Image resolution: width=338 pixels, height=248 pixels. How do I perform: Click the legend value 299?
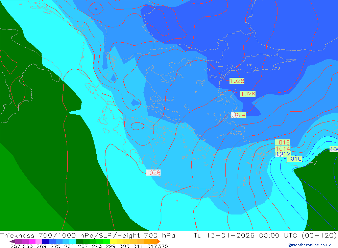point(110,246)
